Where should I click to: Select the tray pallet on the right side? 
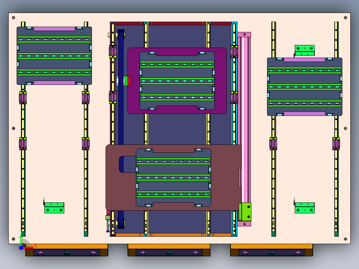304,87
